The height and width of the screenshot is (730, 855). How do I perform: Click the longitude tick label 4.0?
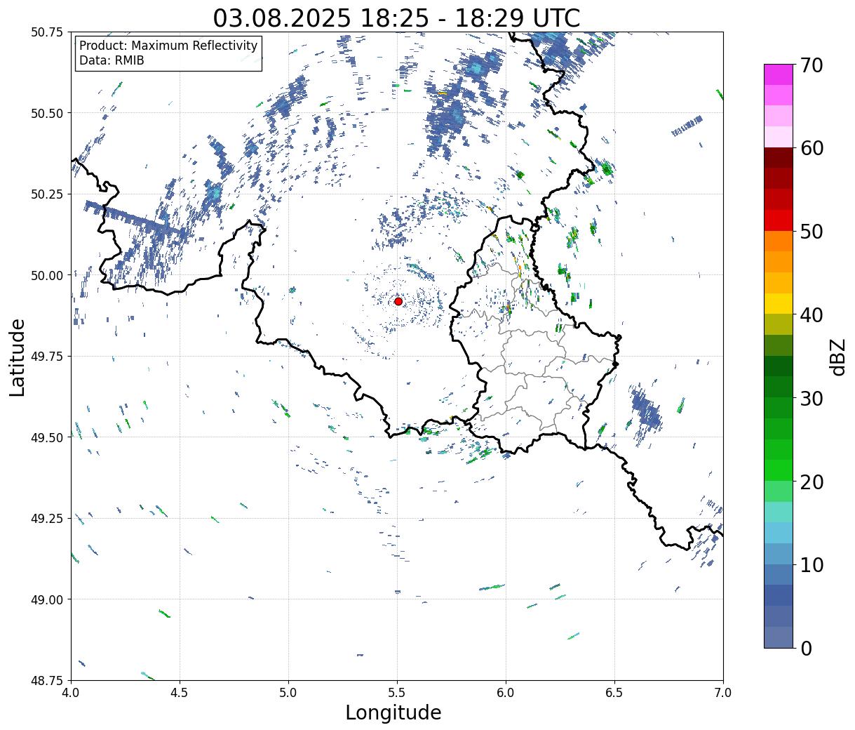pyautogui.click(x=71, y=693)
